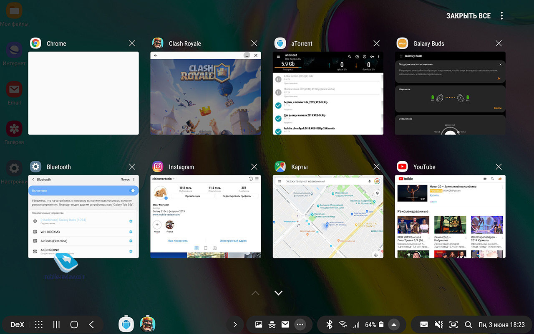Screen dimensions: 534x334
Task: Open the three-dot menu in aTorrent preview
Action: 378,56
